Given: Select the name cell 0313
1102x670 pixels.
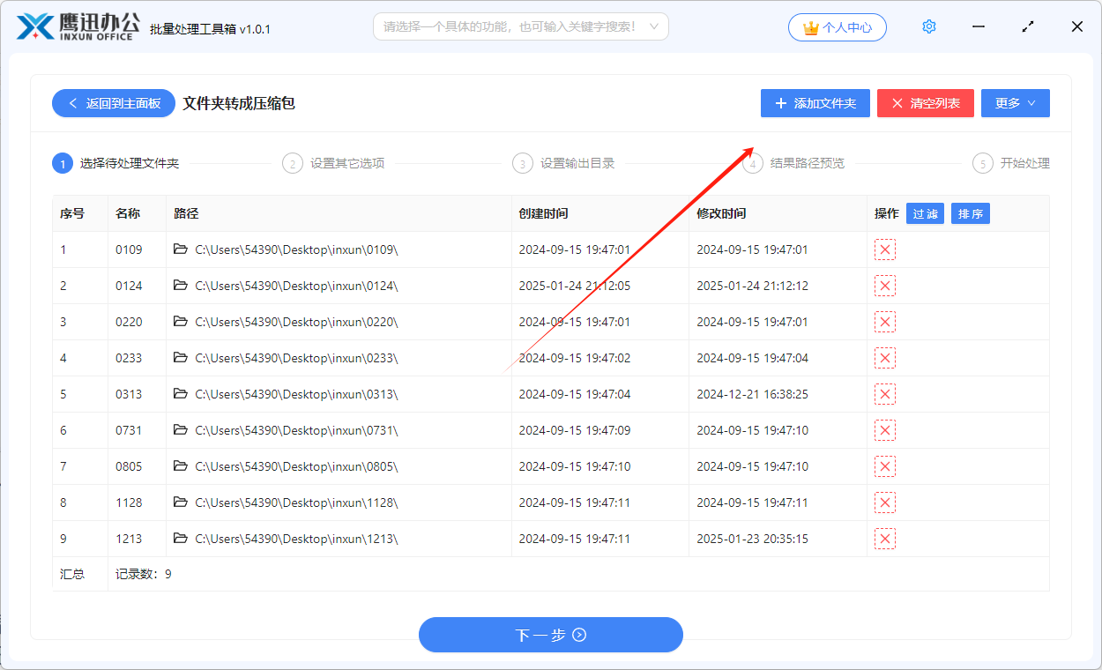Looking at the screenshot, I should (129, 394).
